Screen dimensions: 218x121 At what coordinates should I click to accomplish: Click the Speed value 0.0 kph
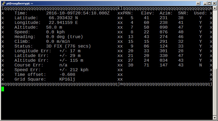pyautogui.click(x=55, y=32)
